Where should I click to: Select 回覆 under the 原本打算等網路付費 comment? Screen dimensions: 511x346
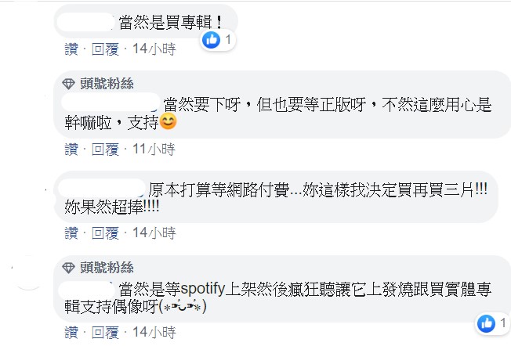tap(104, 232)
